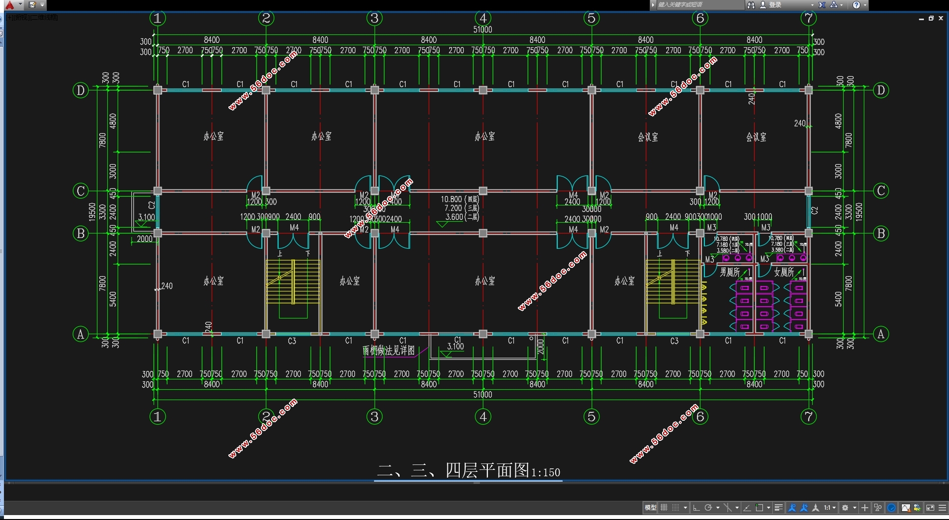Open the AutoCAD application menu logo
This screenshot has height=520, width=949.
9,5
